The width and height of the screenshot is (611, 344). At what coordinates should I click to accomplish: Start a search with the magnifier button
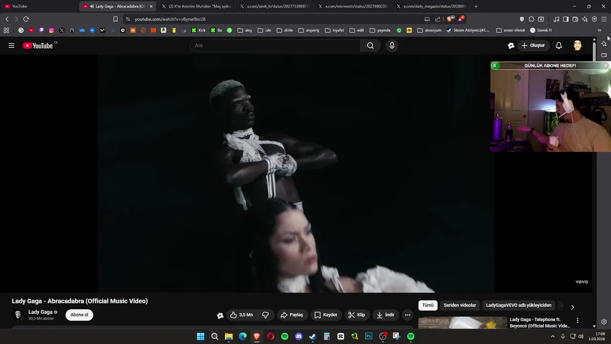(370, 45)
